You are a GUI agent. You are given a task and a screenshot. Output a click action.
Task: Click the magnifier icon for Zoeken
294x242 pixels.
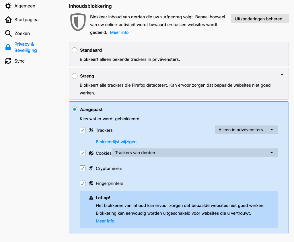pos(8,34)
